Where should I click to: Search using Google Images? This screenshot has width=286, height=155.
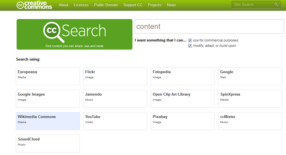(x=48, y=99)
